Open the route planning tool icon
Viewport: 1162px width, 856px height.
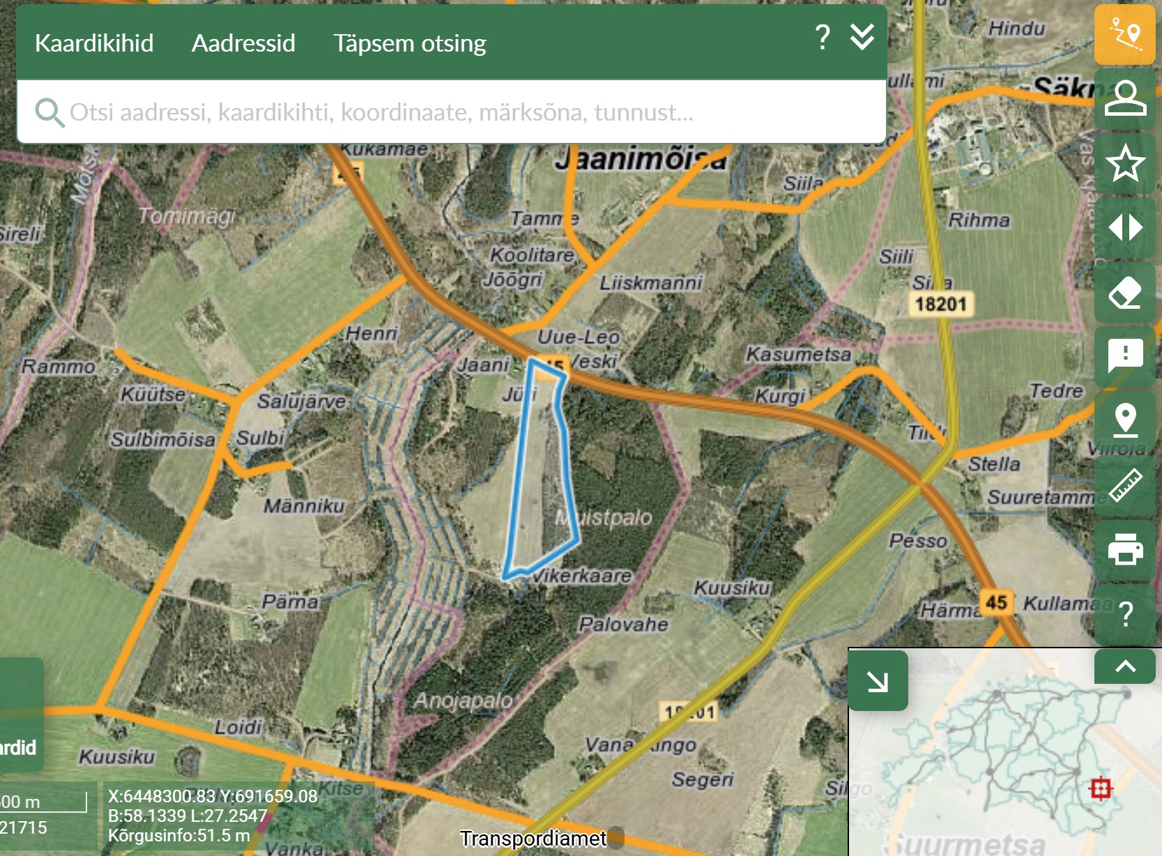[1125, 34]
